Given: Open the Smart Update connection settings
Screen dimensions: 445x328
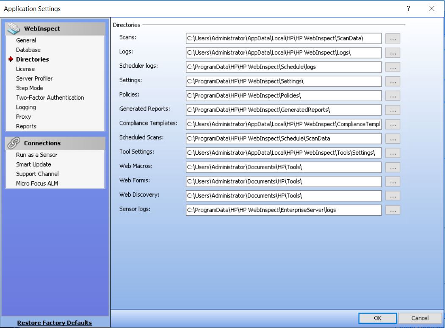Looking at the screenshot, I should 33,164.
